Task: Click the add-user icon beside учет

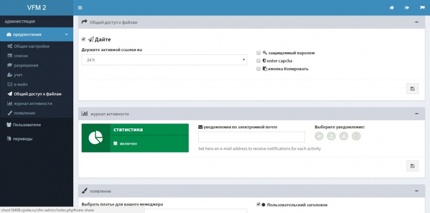Action: coord(9,75)
